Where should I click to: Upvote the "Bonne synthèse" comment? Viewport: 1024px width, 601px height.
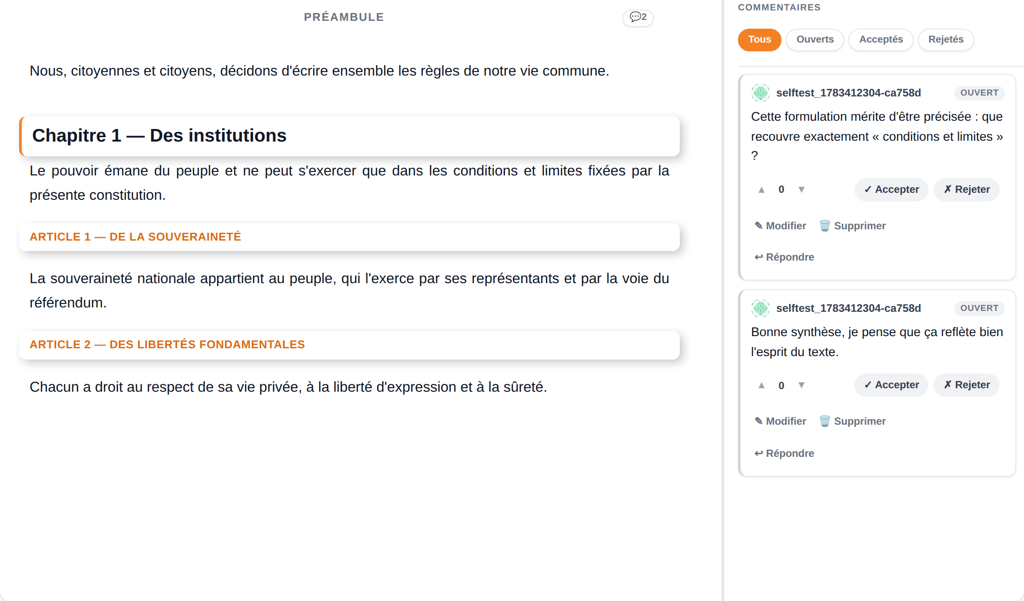(761, 385)
